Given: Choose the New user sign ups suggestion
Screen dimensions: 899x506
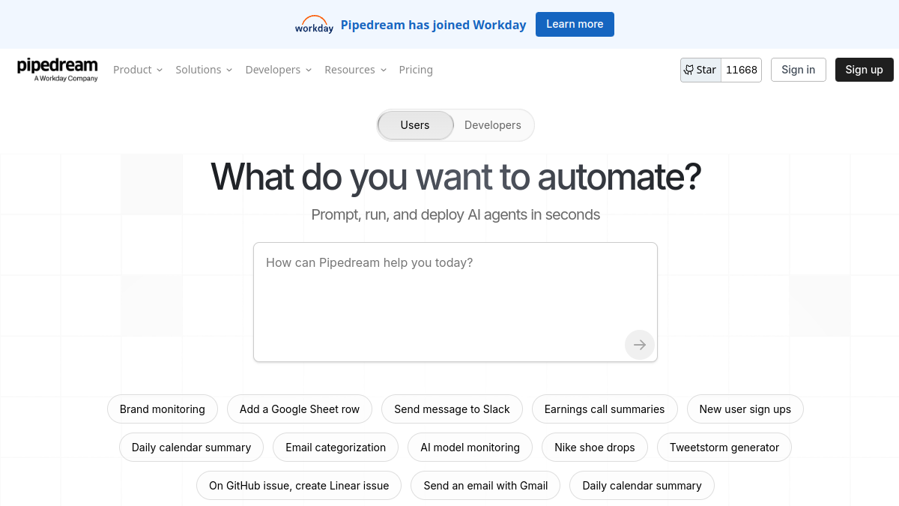Looking at the screenshot, I should pos(745,409).
